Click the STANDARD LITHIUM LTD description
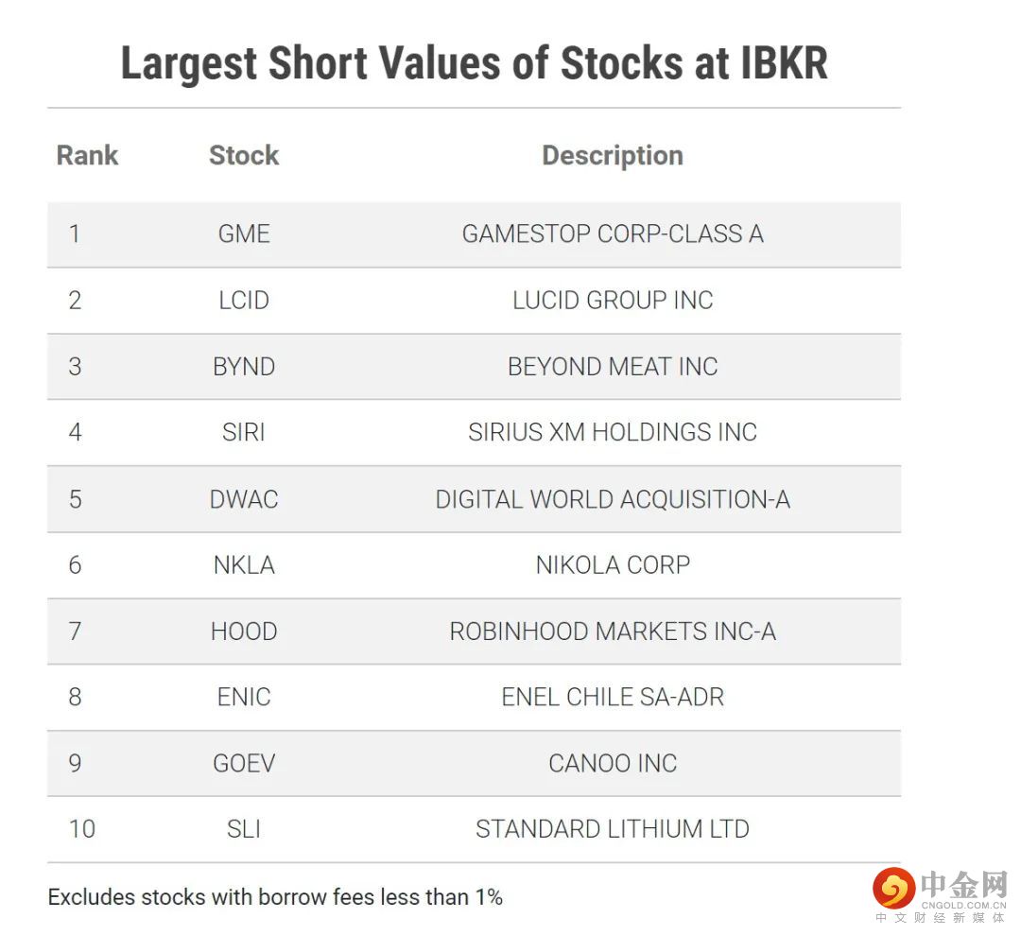Screen dimensions: 1021x935 pyautogui.click(x=613, y=830)
